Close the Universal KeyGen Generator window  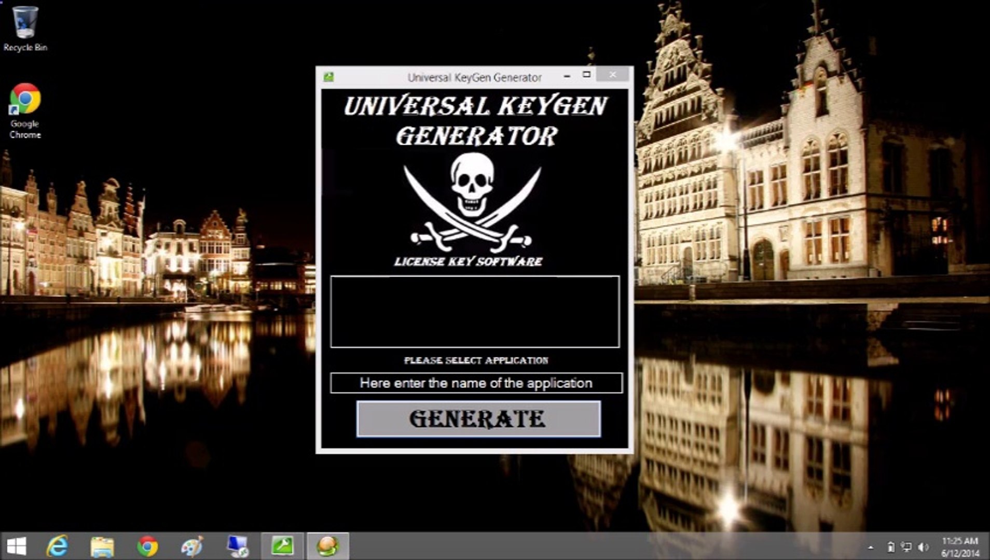[613, 75]
